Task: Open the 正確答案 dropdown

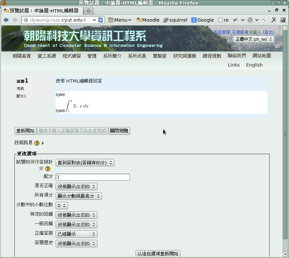Action: (x=76, y=234)
